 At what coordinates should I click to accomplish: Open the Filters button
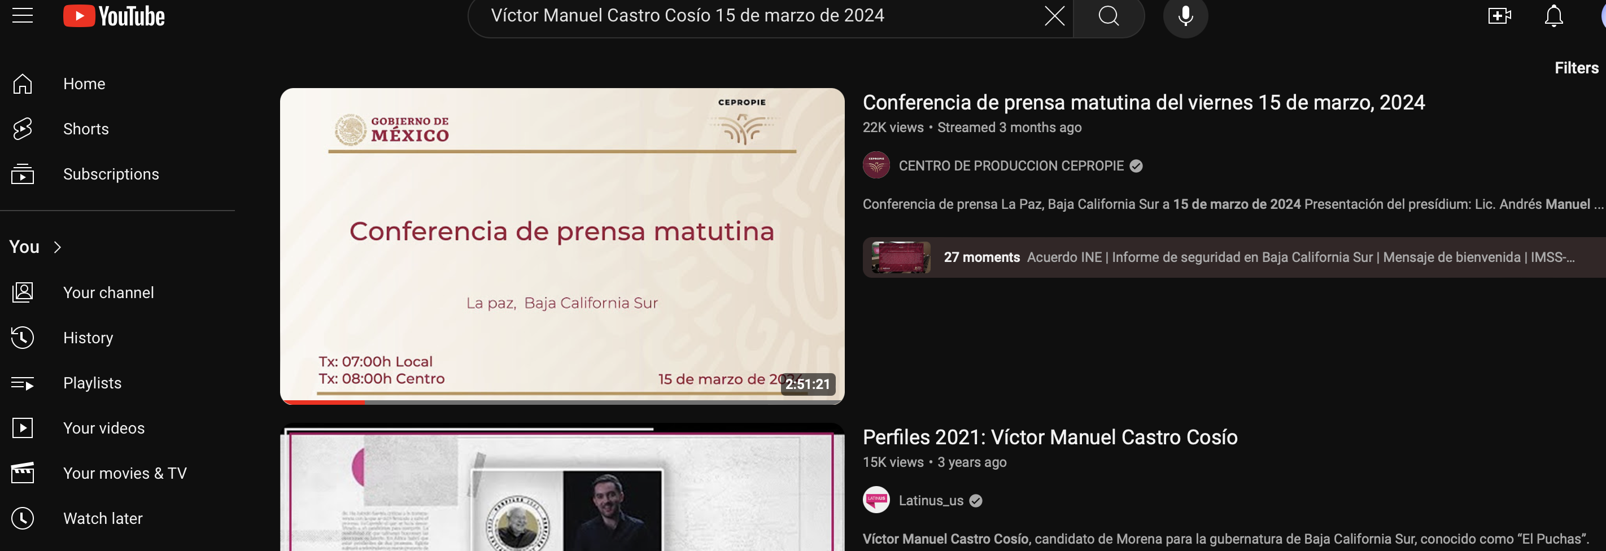tap(1576, 68)
